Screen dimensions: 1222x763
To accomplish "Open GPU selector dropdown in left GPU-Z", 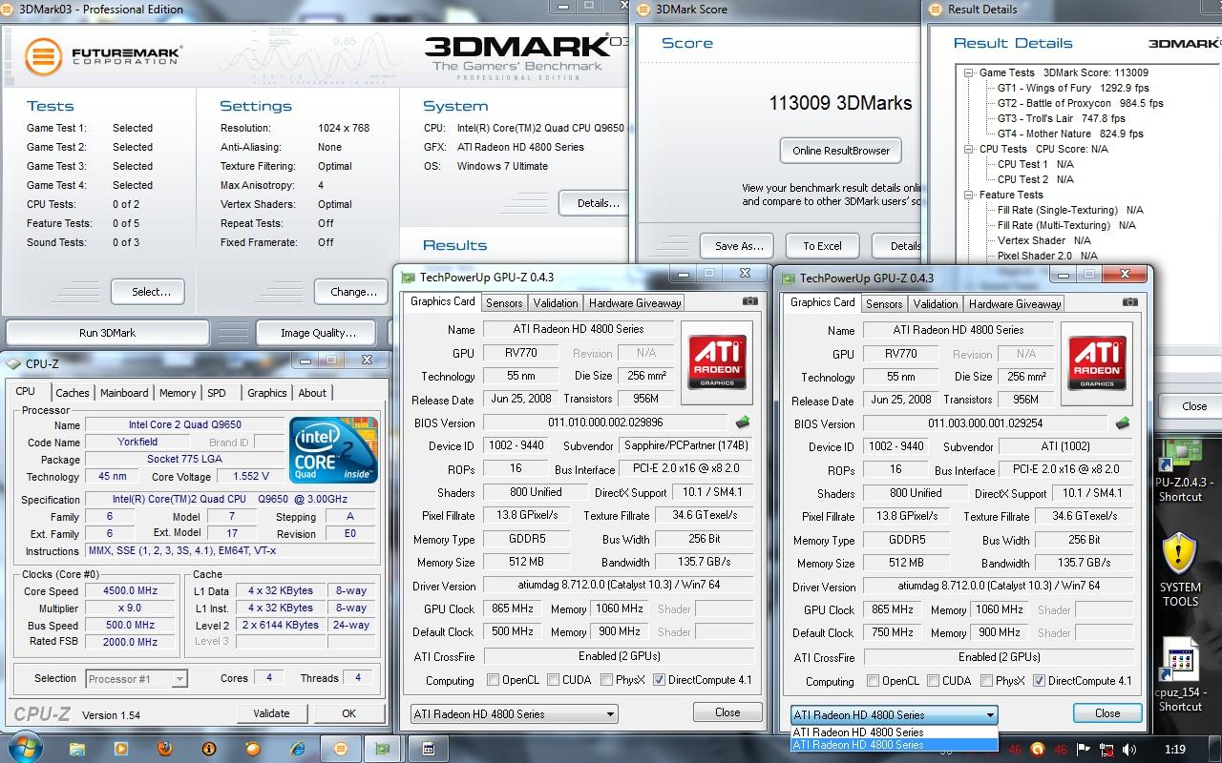I will [x=514, y=713].
